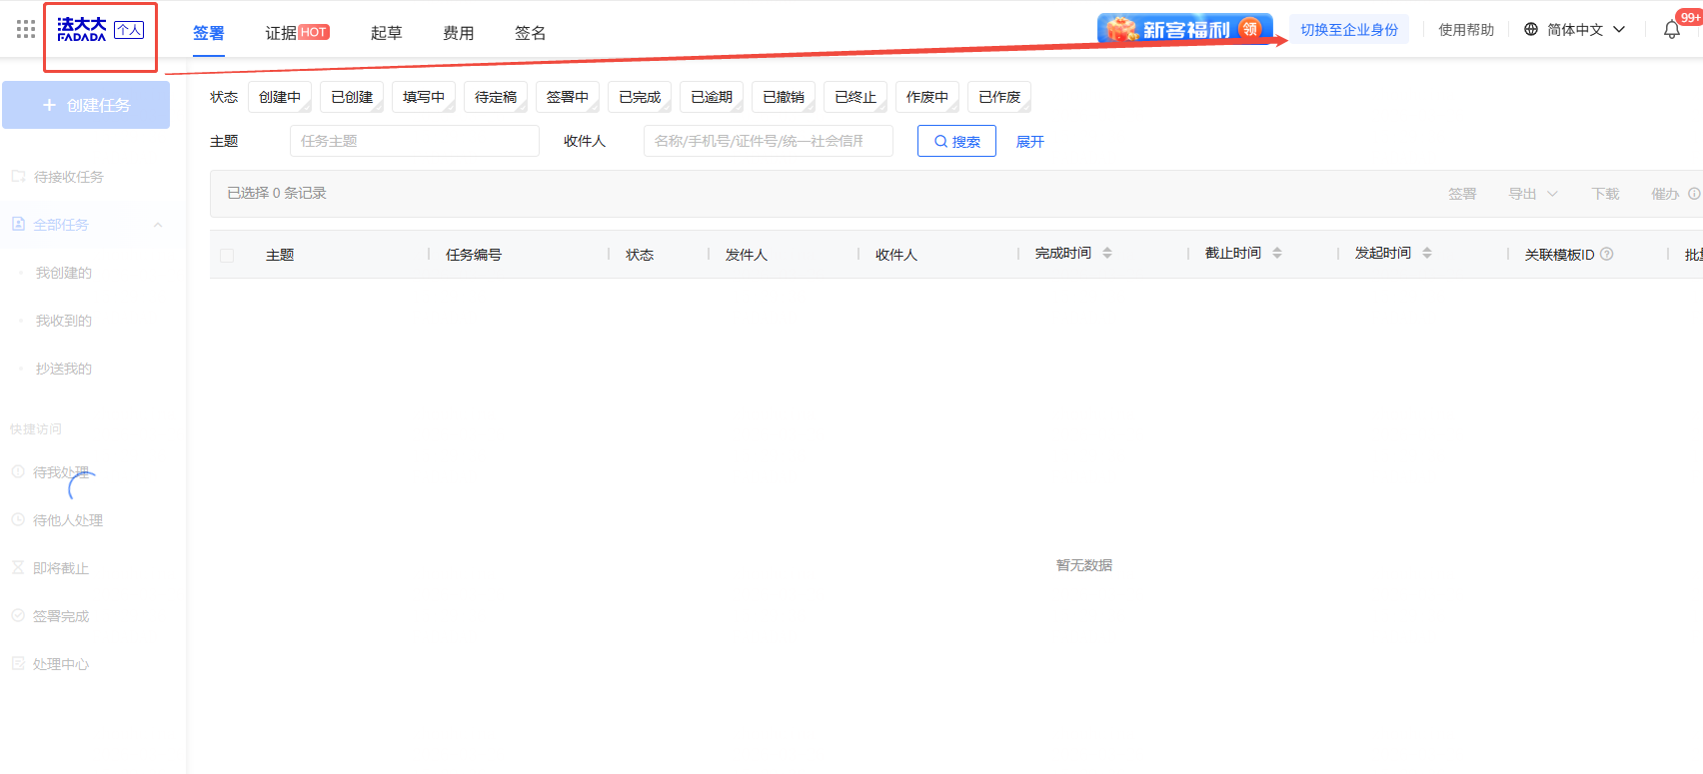
Task: Click the 新客福利 gift banner
Action: point(1183,29)
